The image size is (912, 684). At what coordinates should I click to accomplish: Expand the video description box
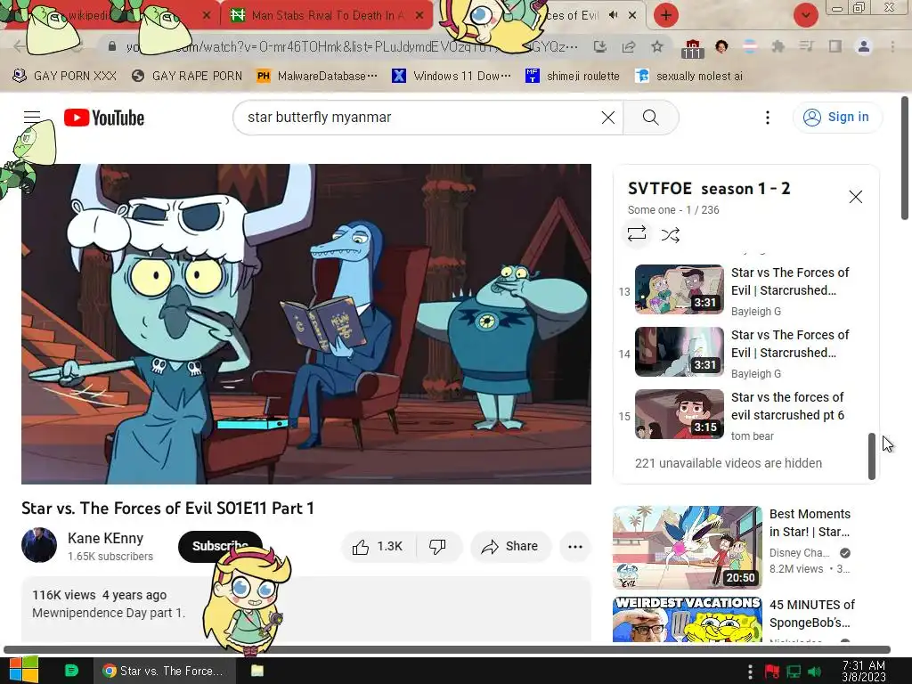tap(306, 609)
